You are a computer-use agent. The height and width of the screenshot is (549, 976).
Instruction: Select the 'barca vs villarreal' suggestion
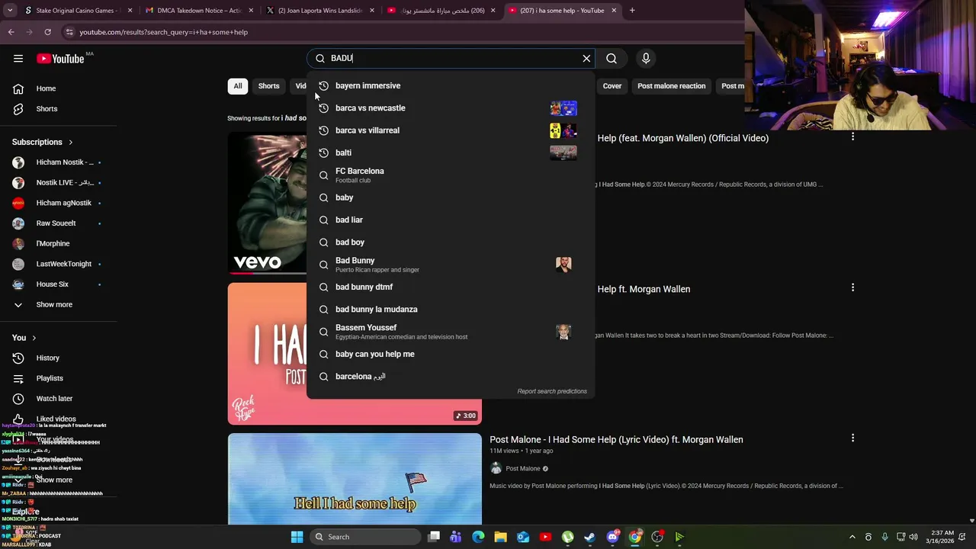tap(450, 130)
